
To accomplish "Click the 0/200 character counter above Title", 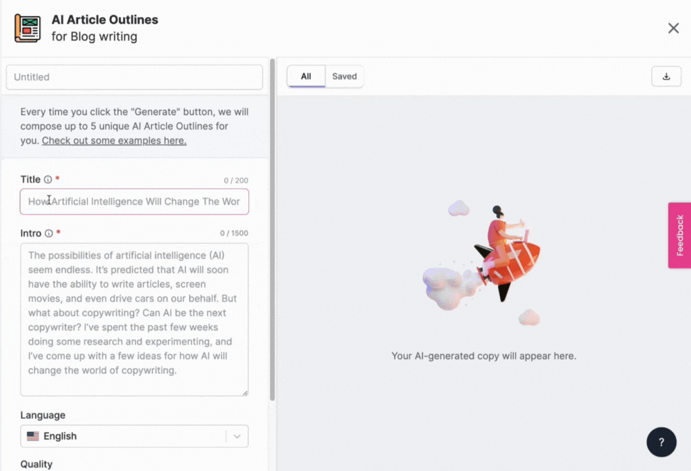I will [x=236, y=179].
